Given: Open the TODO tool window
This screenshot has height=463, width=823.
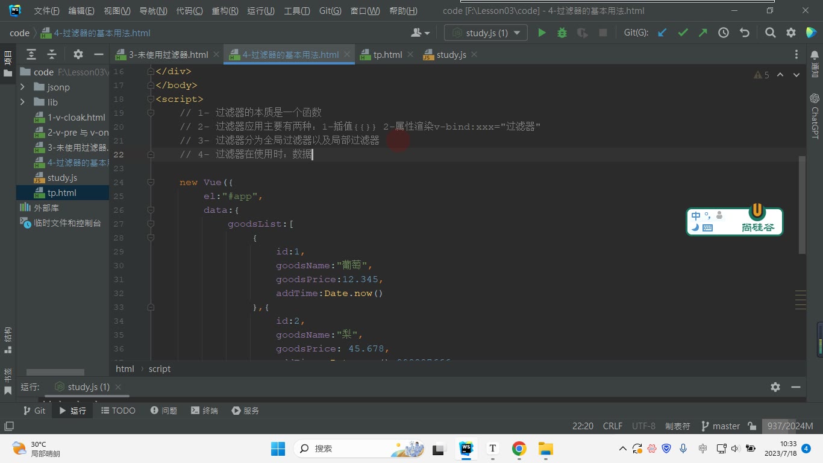Looking at the screenshot, I should click(x=118, y=411).
